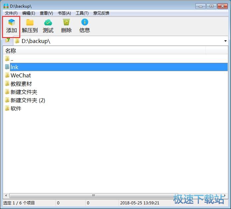
Task: Close the D:\backup\ window
Action: [x=223, y=6]
